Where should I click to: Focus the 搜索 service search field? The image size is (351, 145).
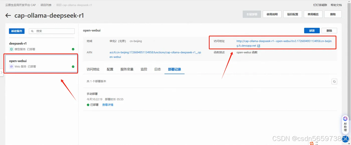[x=52, y=31]
